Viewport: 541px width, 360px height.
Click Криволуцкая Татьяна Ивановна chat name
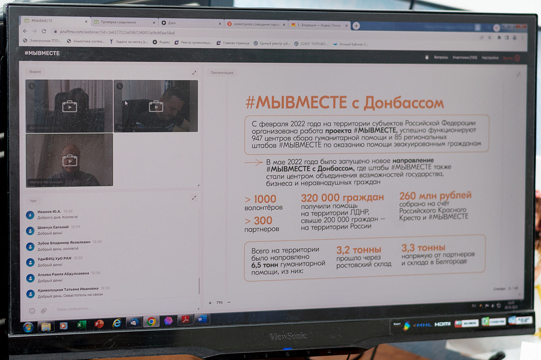(68, 289)
